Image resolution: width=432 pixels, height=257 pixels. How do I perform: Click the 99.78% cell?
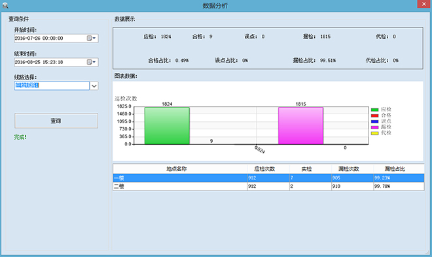[399, 186]
